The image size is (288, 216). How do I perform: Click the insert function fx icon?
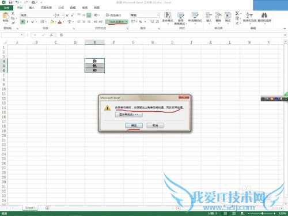click(x=51, y=35)
